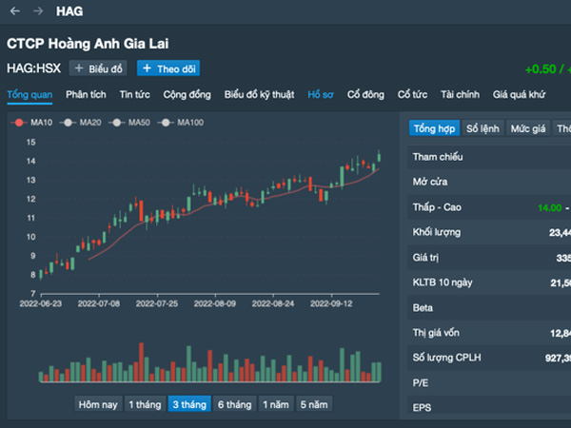Go to the Cổ đông tab

point(365,94)
